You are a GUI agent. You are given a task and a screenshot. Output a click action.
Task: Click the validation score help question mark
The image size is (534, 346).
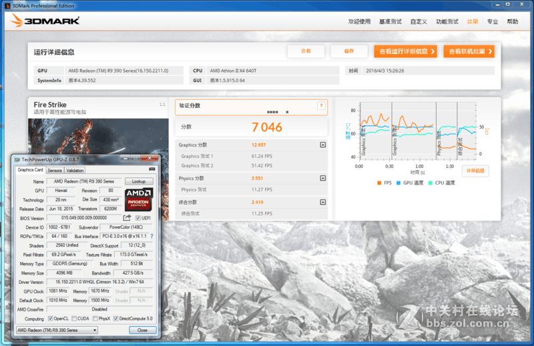321,106
